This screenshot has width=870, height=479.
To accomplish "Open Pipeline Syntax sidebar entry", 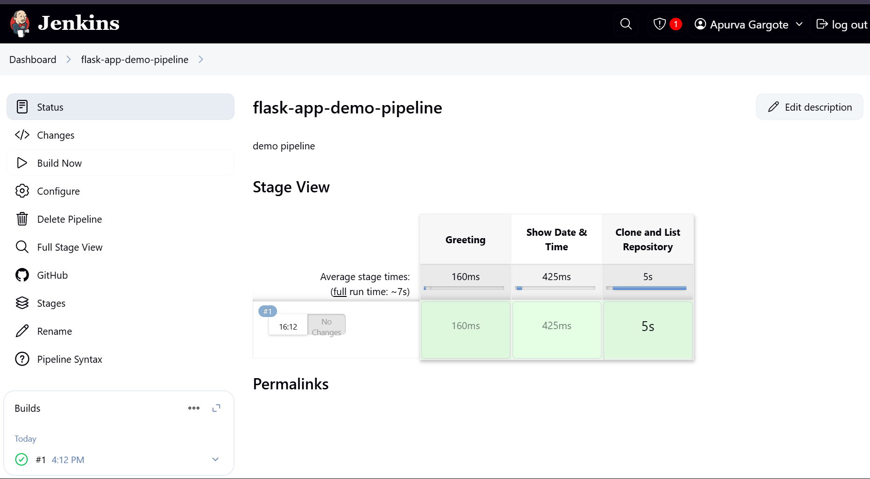I will [x=121, y=359].
